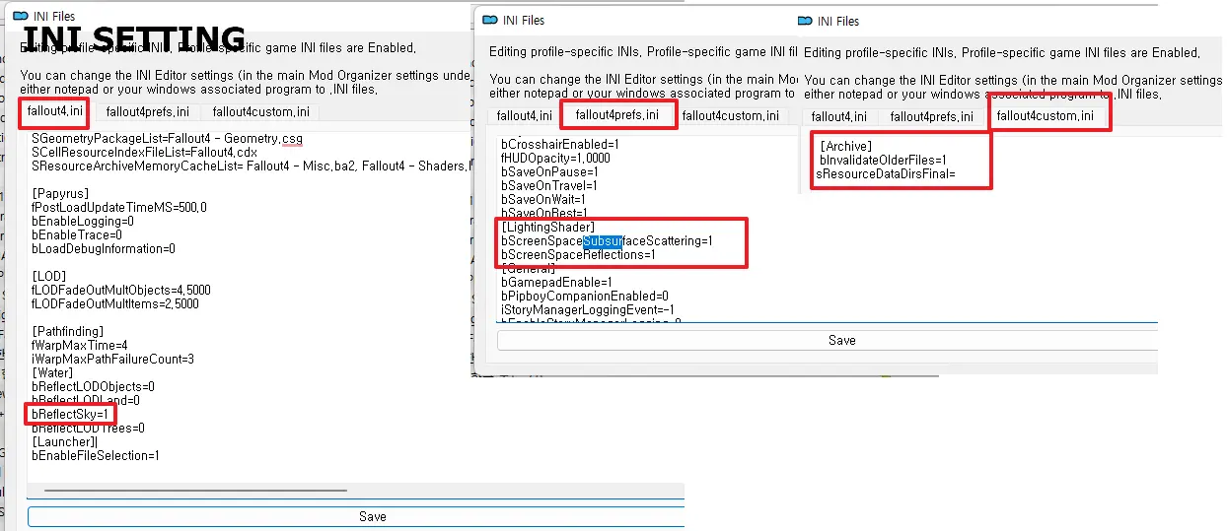Click the bCrosshairEnabled=1 line
Image resolution: width=1227 pixels, height=531 pixels.
click(560, 144)
